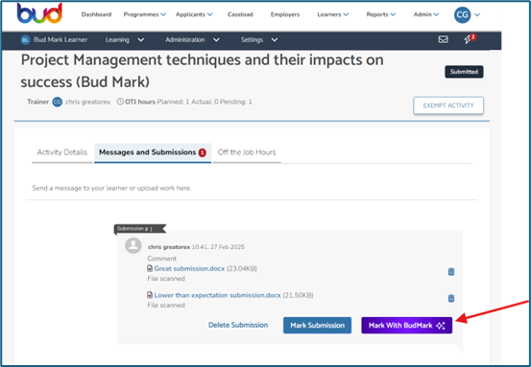Click the Delete Submission link

238,325
